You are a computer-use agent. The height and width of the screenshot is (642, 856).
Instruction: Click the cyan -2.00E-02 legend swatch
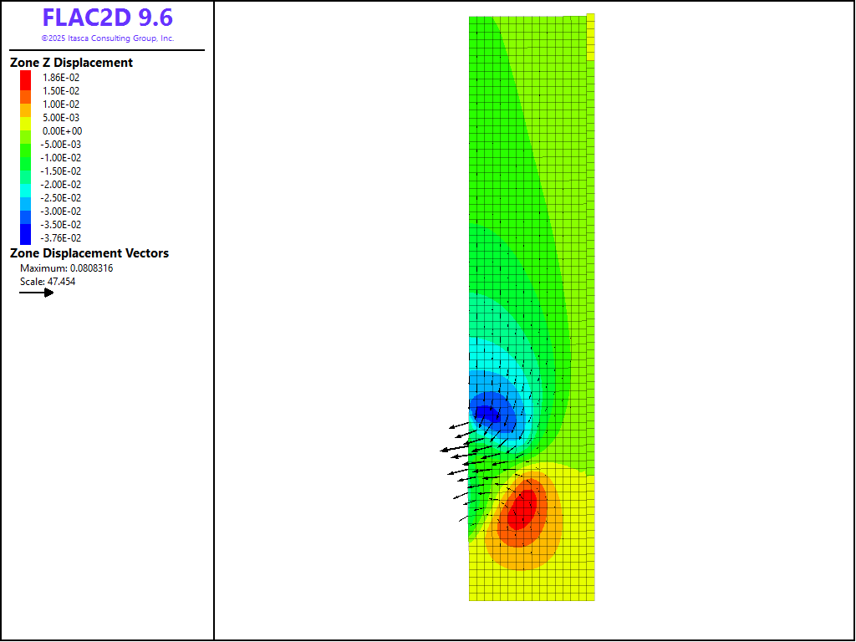[x=26, y=185]
